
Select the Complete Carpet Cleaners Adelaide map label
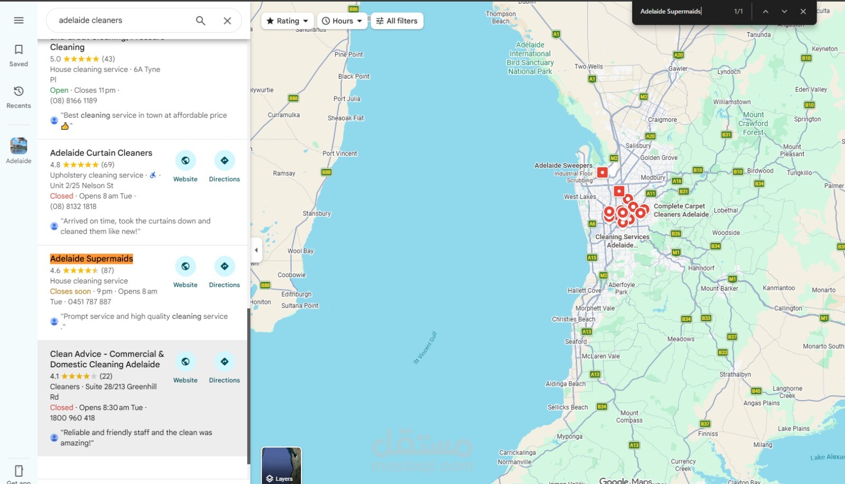681,210
